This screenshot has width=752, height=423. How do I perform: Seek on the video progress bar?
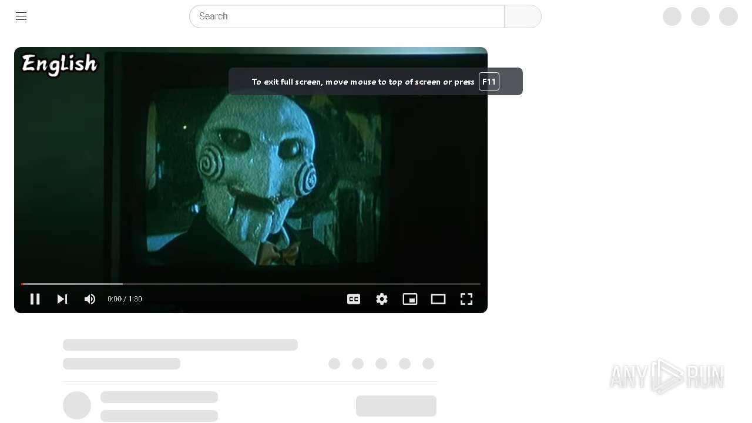pyautogui.click(x=251, y=284)
